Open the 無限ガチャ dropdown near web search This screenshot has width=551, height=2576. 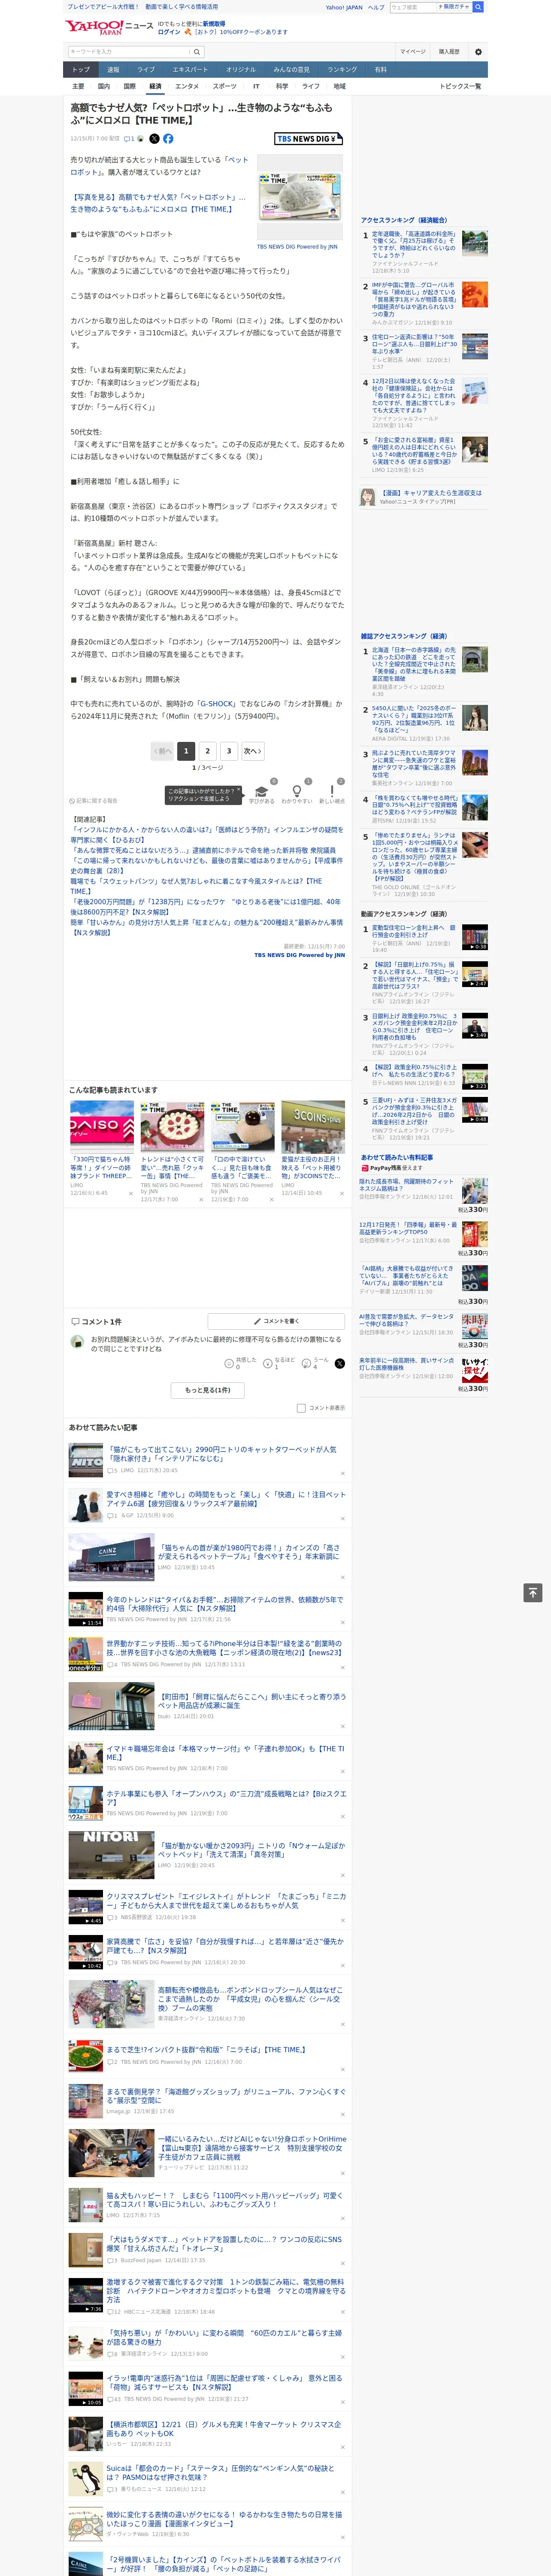pos(453,7)
